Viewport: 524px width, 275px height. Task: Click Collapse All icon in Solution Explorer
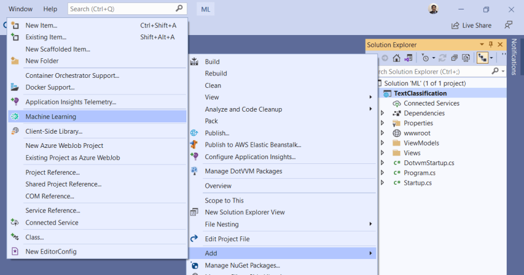click(454, 58)
